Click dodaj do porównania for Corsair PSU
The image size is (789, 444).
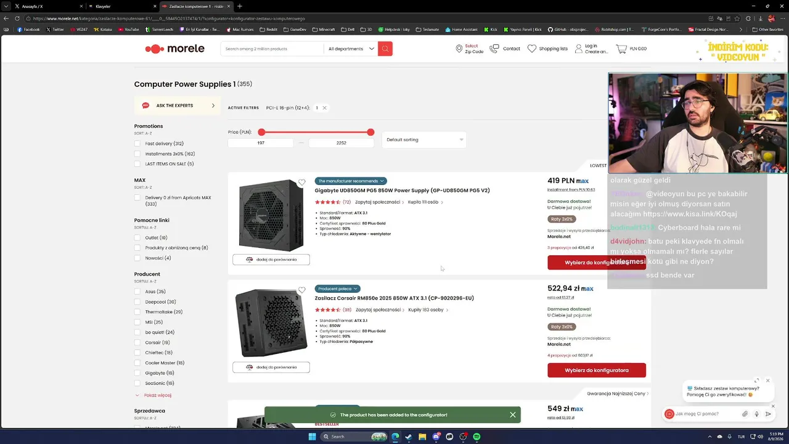point(271,367)
